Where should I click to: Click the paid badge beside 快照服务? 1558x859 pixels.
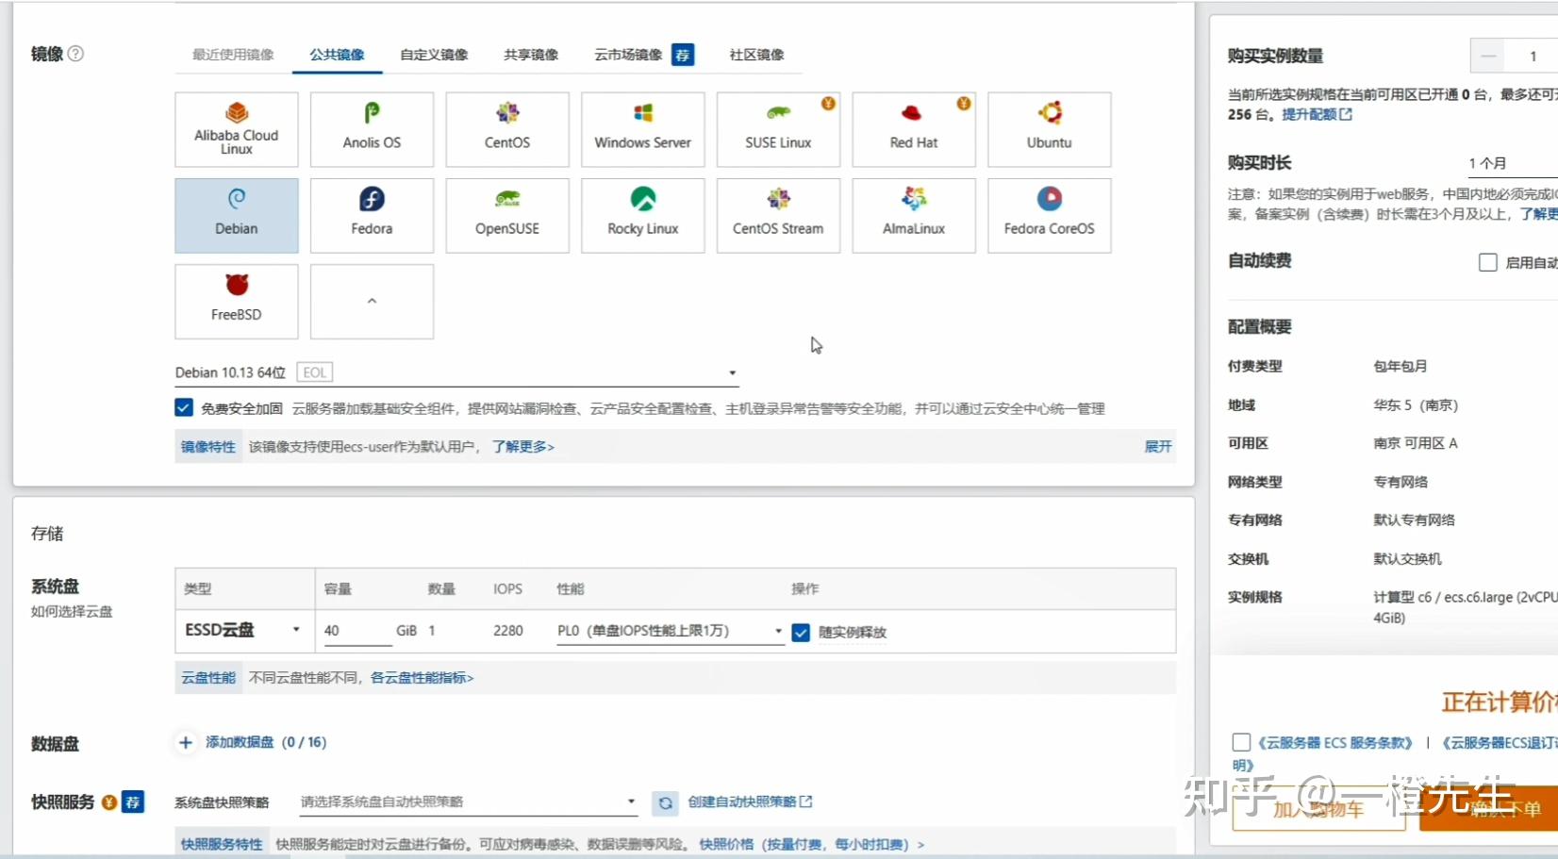pyautogui.click(x=109, y=802)
